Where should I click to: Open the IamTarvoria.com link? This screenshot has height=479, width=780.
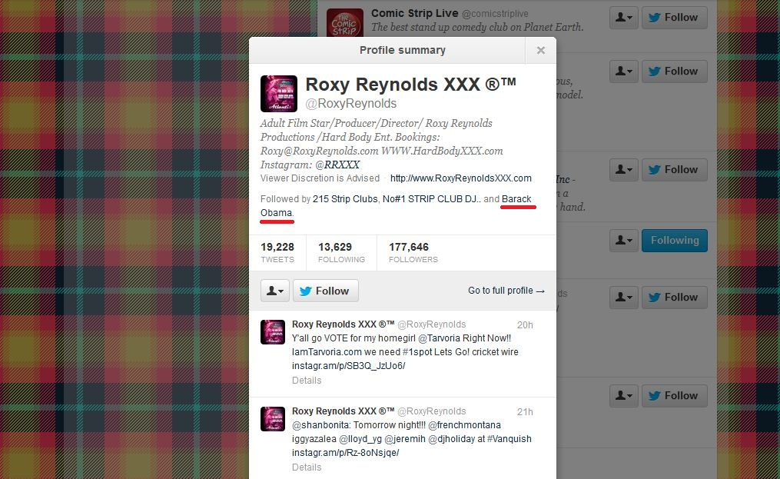point(327,352)
